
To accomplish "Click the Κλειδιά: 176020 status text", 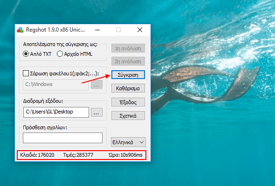I will 37,155.
